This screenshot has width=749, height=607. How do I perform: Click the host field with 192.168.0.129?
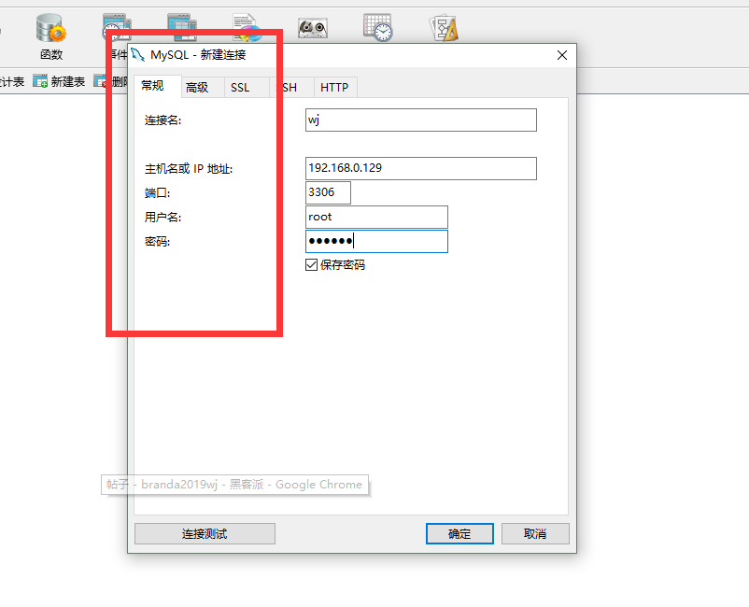pyautogui.click(x=421, y=169)
